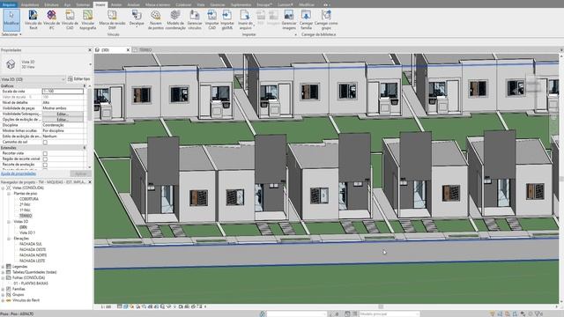Image resolution: width=564 pixels, height=317 pixels.
Task: Collapse the Plantas de piso node
Action: (x=9, y=194)
